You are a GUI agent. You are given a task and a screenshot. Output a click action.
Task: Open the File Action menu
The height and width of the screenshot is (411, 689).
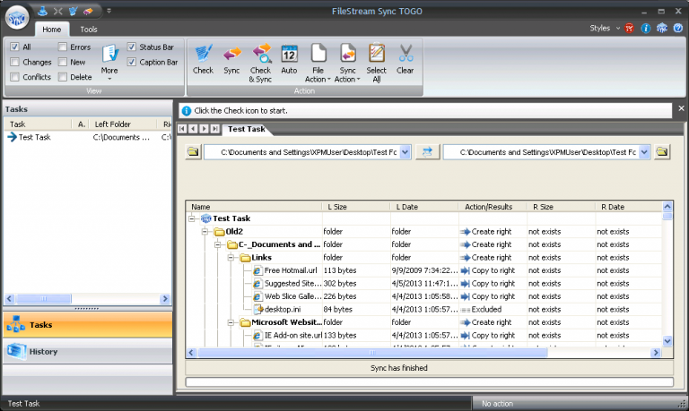point(318,64)
